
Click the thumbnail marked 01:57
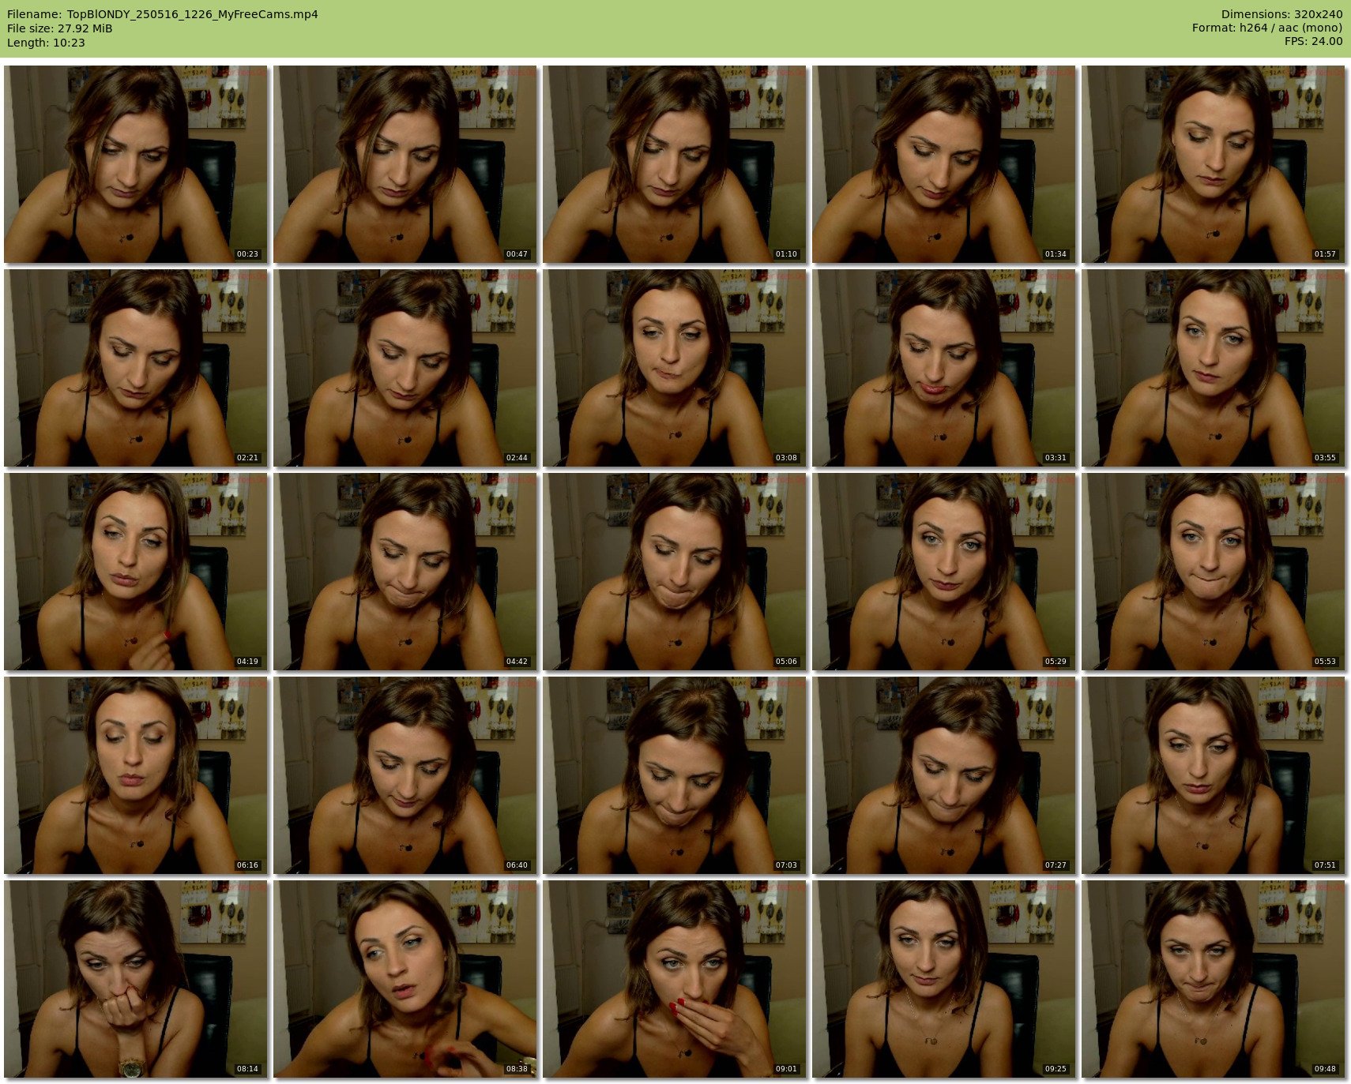(x=1214, y=163)
